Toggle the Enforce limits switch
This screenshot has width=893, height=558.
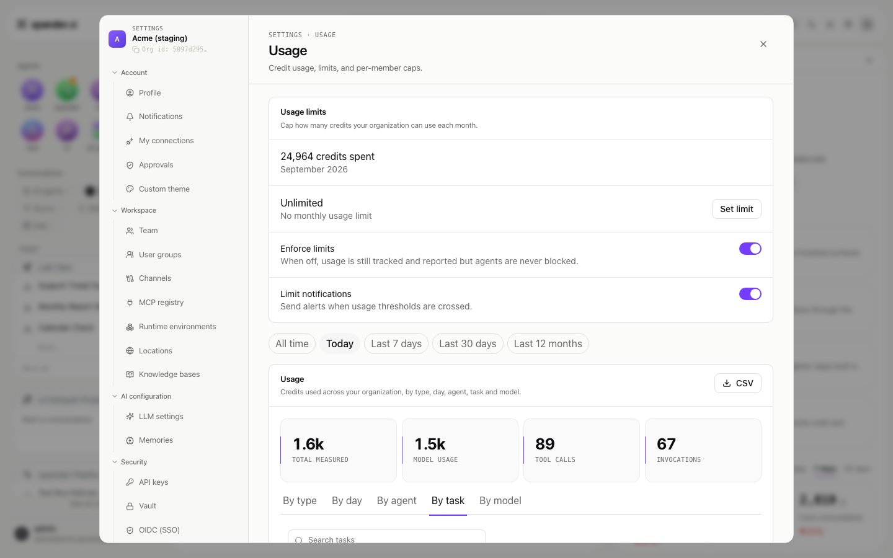click(x=750, y=249)
